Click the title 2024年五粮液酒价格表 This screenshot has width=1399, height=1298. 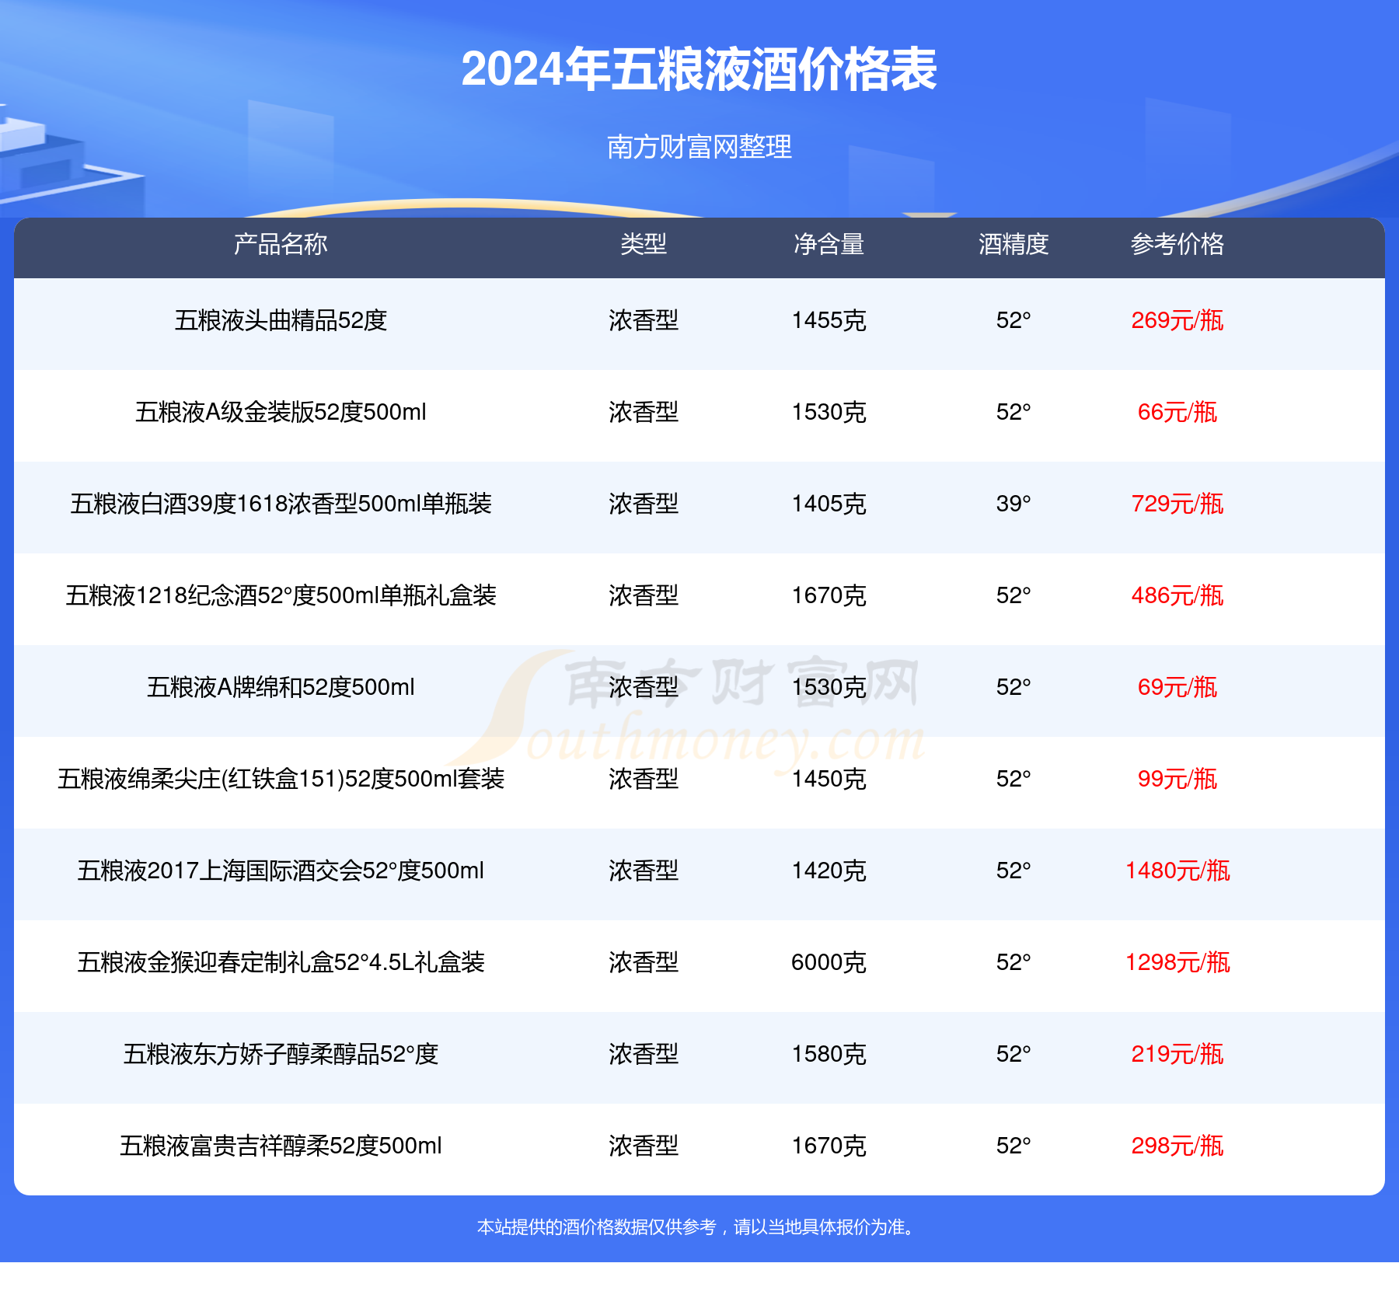coord(699,70)
